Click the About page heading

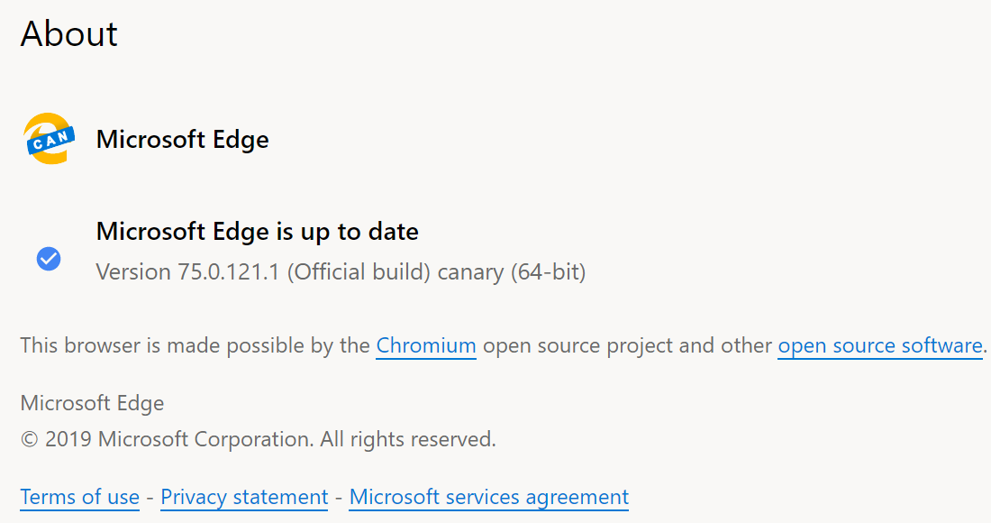(69, 34)
